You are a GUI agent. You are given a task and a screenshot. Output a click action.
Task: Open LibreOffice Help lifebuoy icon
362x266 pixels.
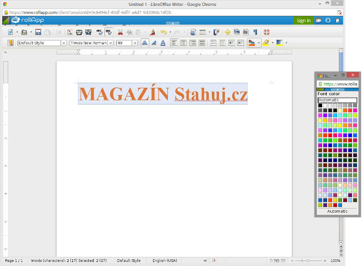point(267,32)
